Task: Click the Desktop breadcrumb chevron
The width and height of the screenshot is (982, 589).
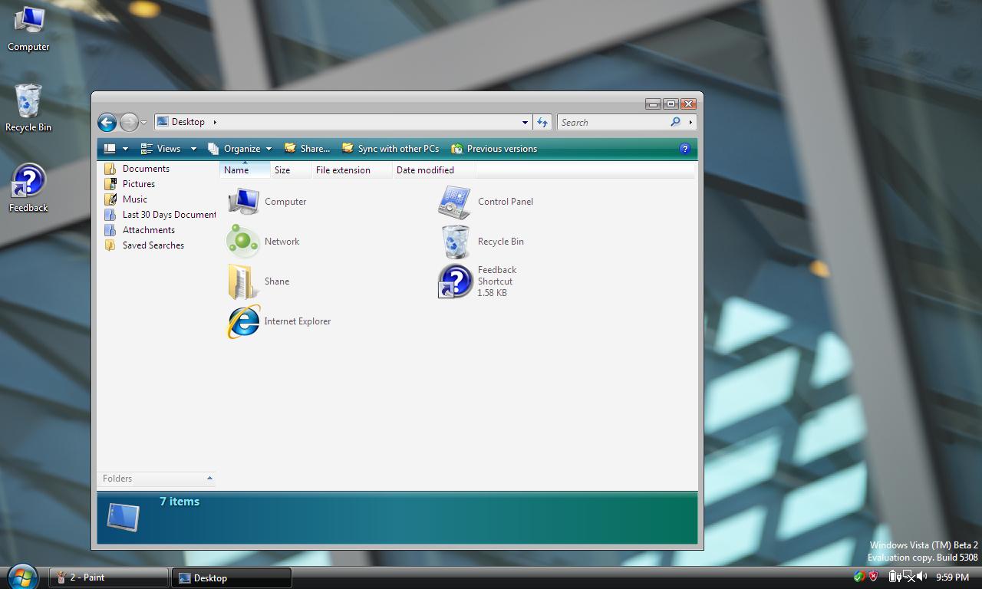Action: [x=215, y=122]
